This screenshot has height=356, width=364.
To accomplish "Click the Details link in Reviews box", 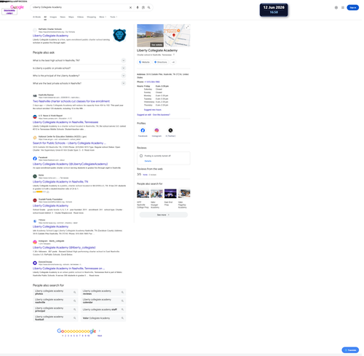I will point(148,161).
